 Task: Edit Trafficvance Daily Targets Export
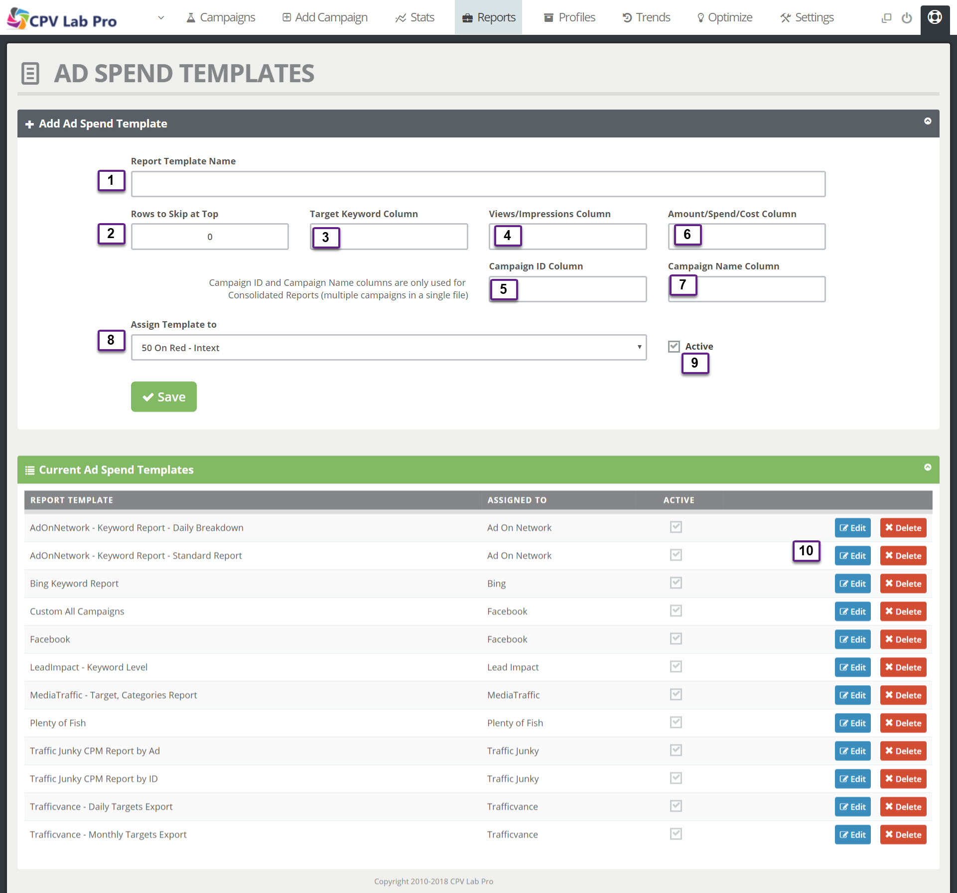(x=853, y=807)
